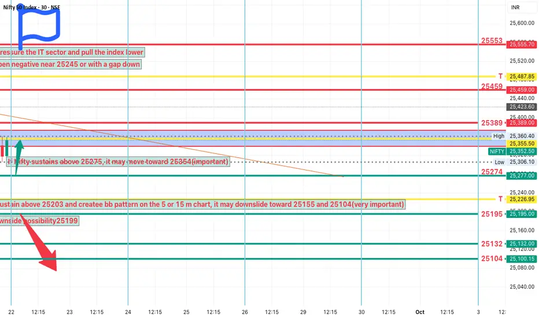Screen dimensions: 539x318
Task: Click the 25,040.00 price scale label
Action: click(522, 286)
